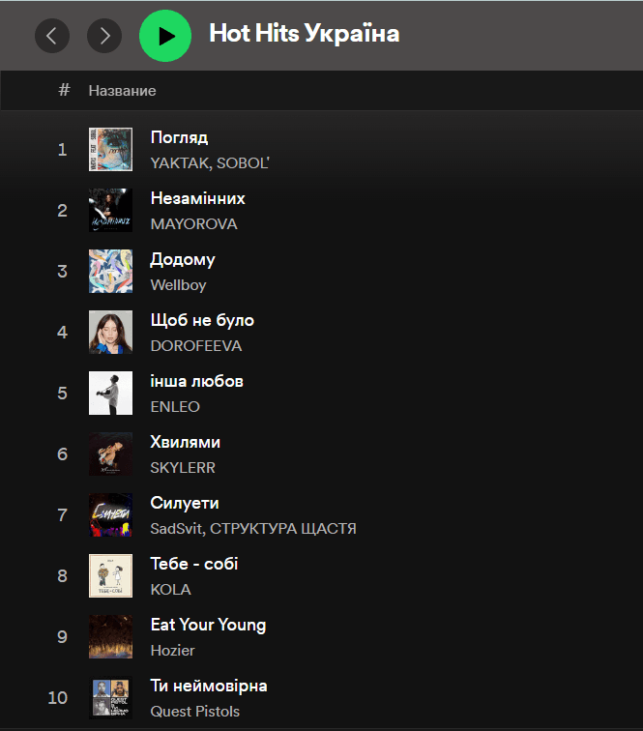Go forward with the right arrow
This screenshot has width=643, height=731.
pos(104,36)
